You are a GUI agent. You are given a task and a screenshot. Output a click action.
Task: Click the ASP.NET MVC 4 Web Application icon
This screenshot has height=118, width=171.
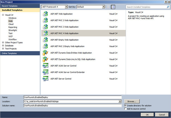click(x=45, y=33)
